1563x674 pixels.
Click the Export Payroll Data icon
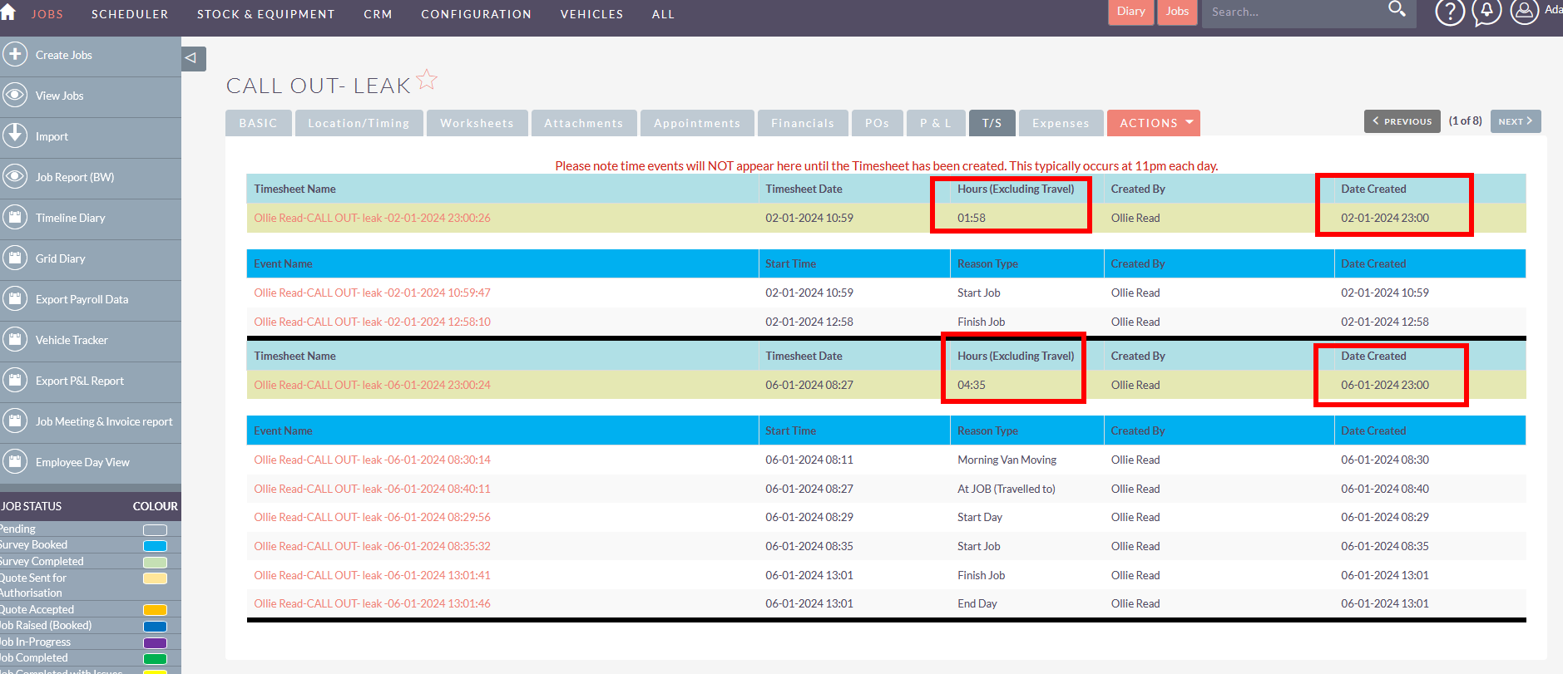click(15, 299)
